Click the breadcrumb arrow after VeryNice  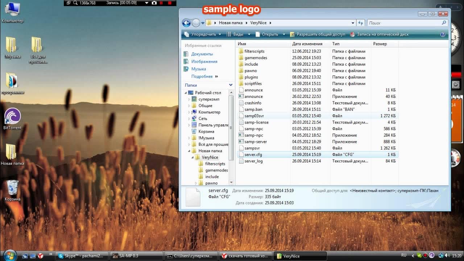[x=270, y=23]
